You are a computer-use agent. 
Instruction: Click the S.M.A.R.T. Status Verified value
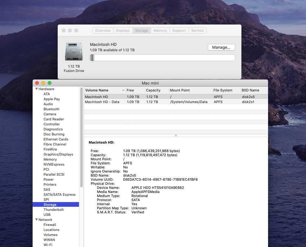point(138,212)
